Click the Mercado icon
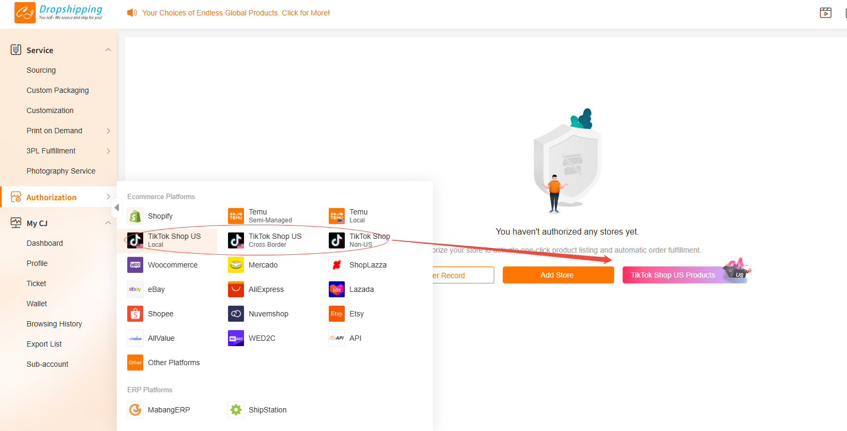Screen dimensions: 847x431 click(x=236, y=265)
